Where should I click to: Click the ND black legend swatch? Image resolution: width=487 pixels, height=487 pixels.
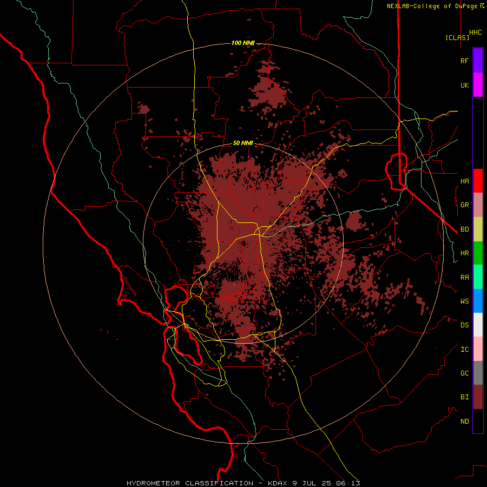pos(478,421)
